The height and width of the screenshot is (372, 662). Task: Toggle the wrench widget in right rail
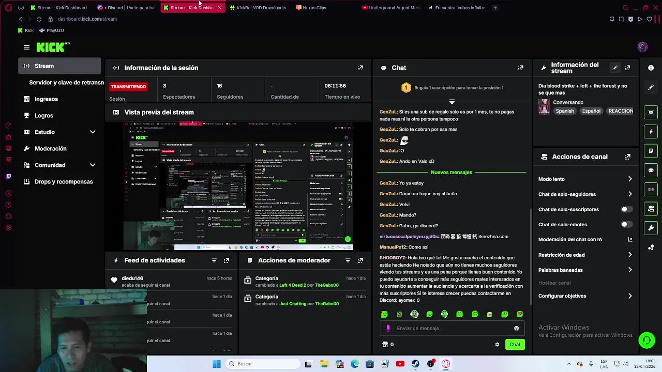(651, 228)
